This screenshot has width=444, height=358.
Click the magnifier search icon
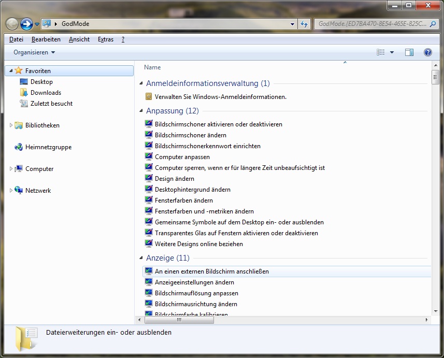tap(433, 24)
